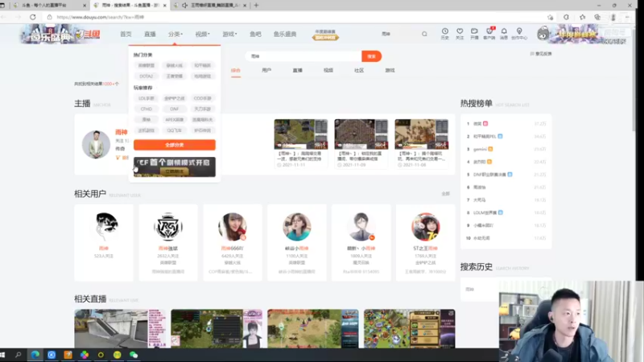644x362 pixels.
Task: Choose COD手游 category tag
Action: click(202, 98)
